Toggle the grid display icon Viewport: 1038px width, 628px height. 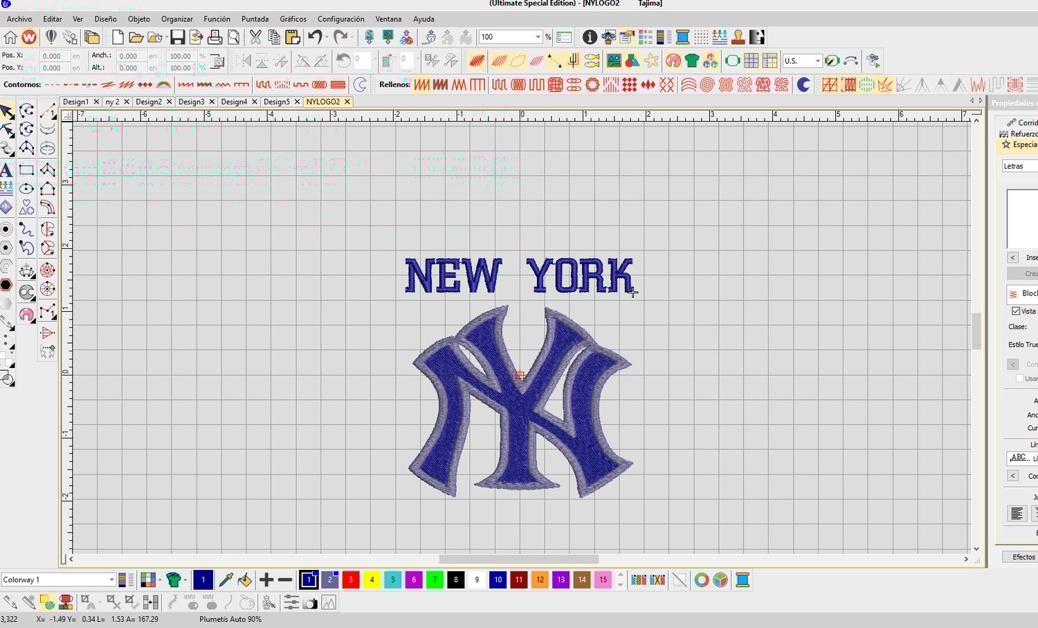pyautogui.click(x=751, y=61)
